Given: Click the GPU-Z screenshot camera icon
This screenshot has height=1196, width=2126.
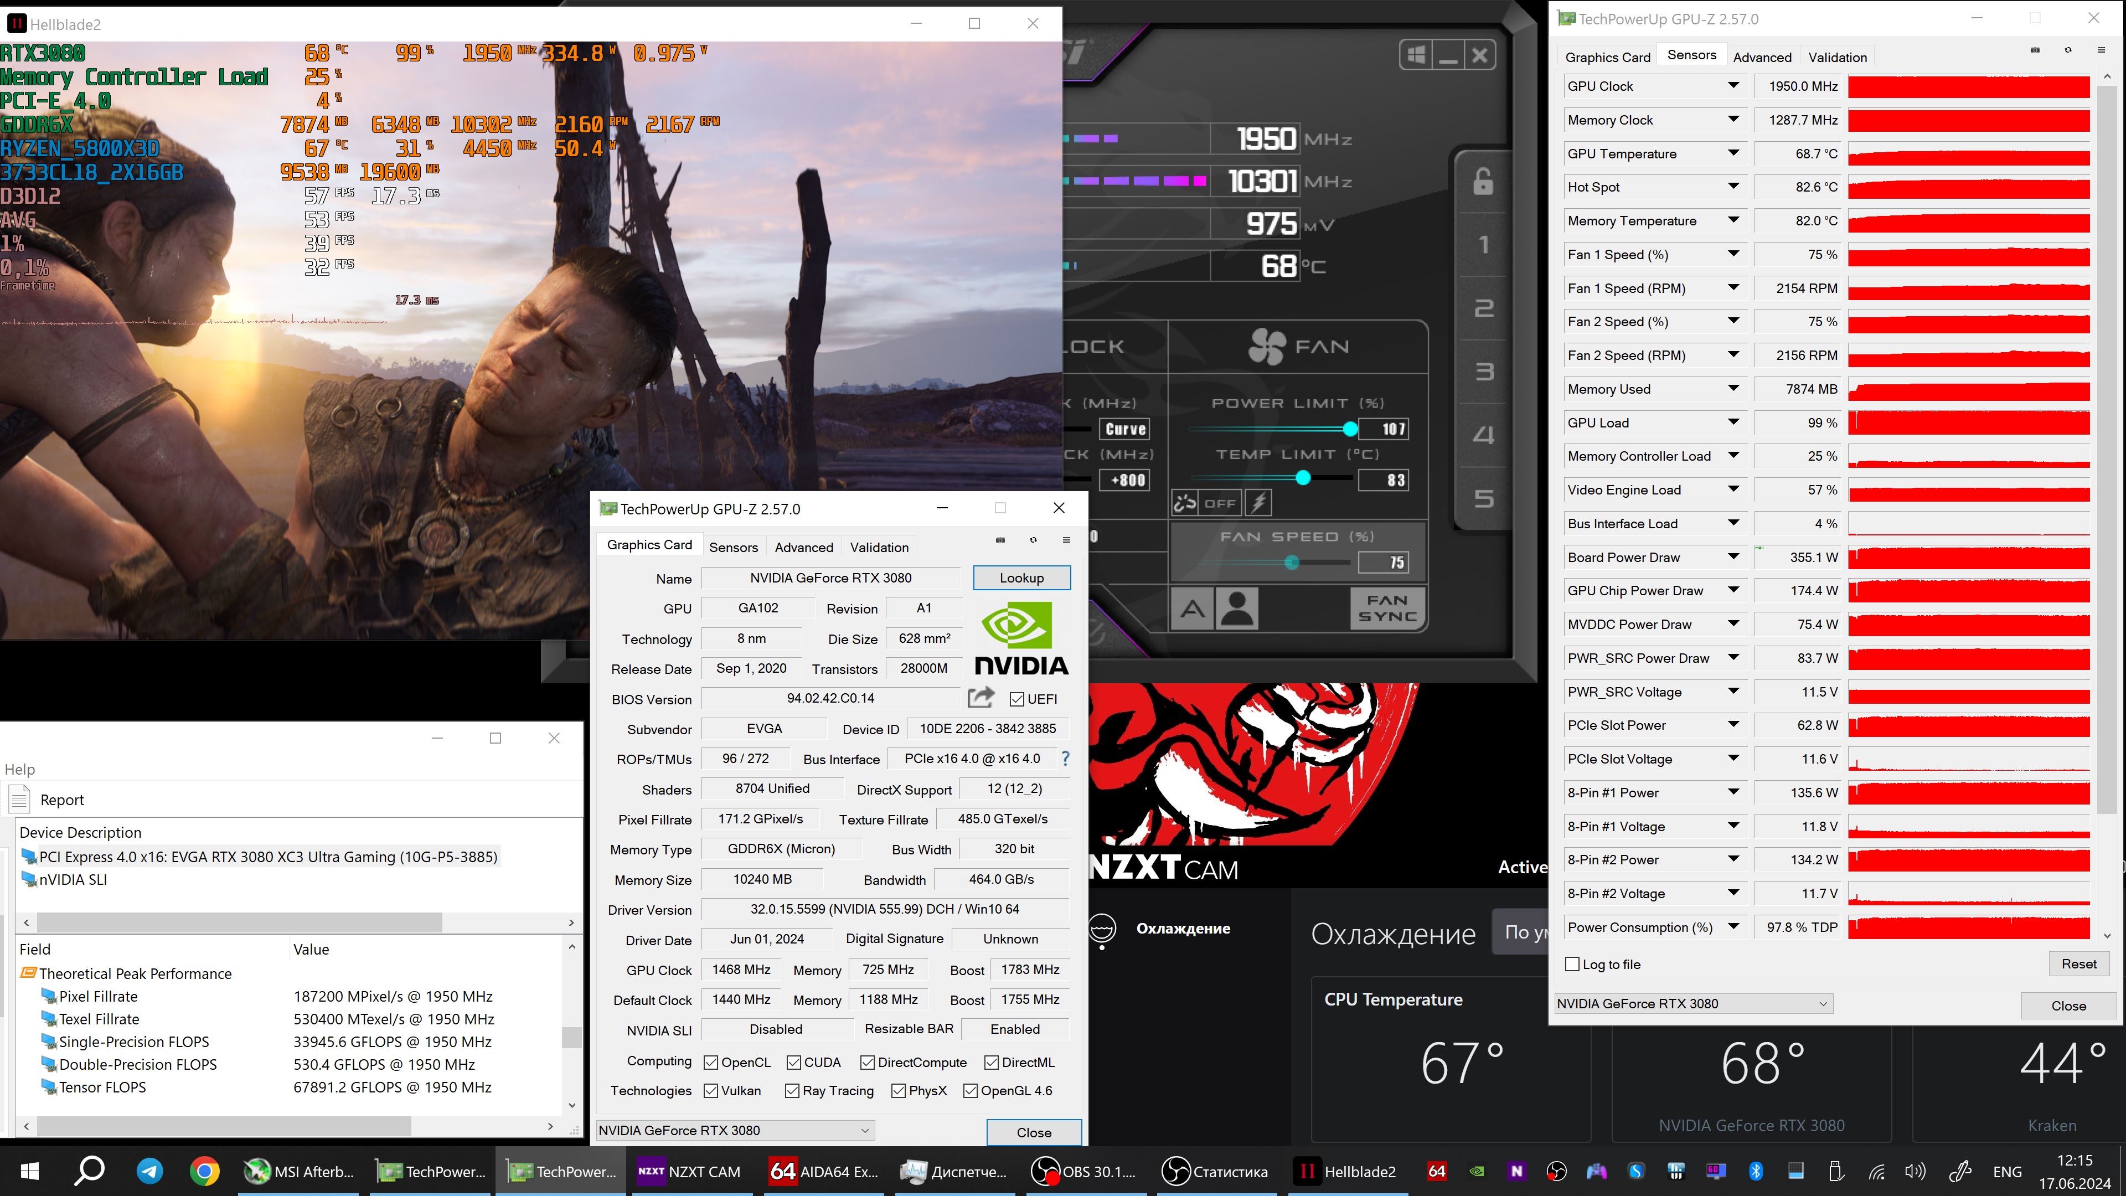Looking at the screenshot, I should (1000, 540).
